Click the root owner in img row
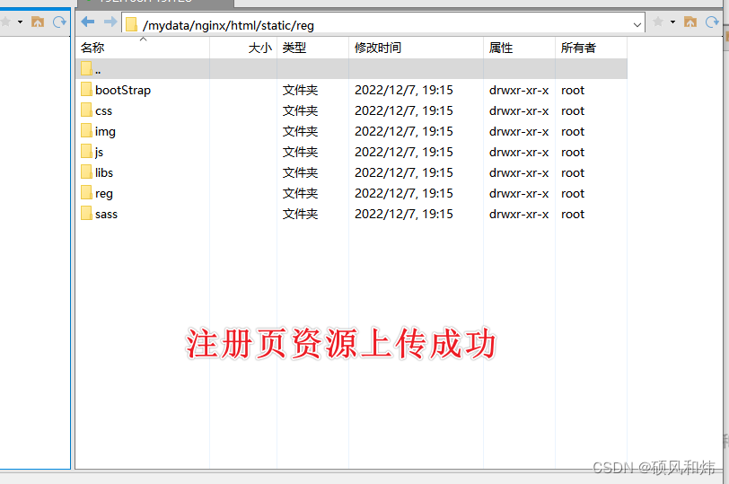729x484 pixels. click(573, 132)
